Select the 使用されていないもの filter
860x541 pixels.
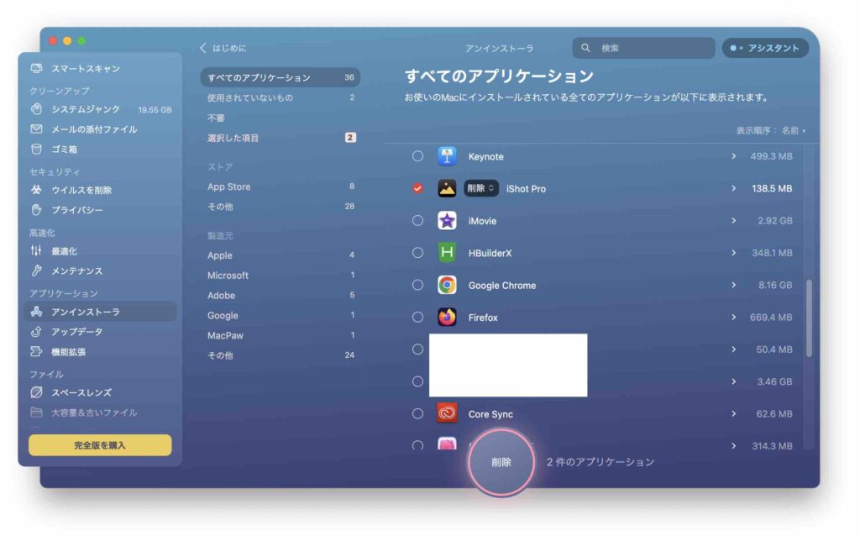click(x=250, y=97)
